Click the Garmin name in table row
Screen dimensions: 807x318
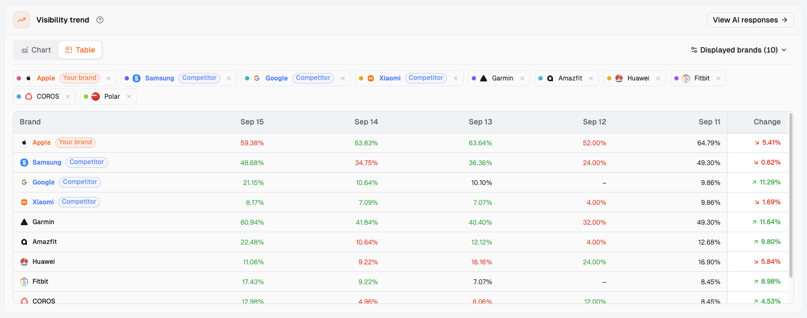(x=43, y=222)
